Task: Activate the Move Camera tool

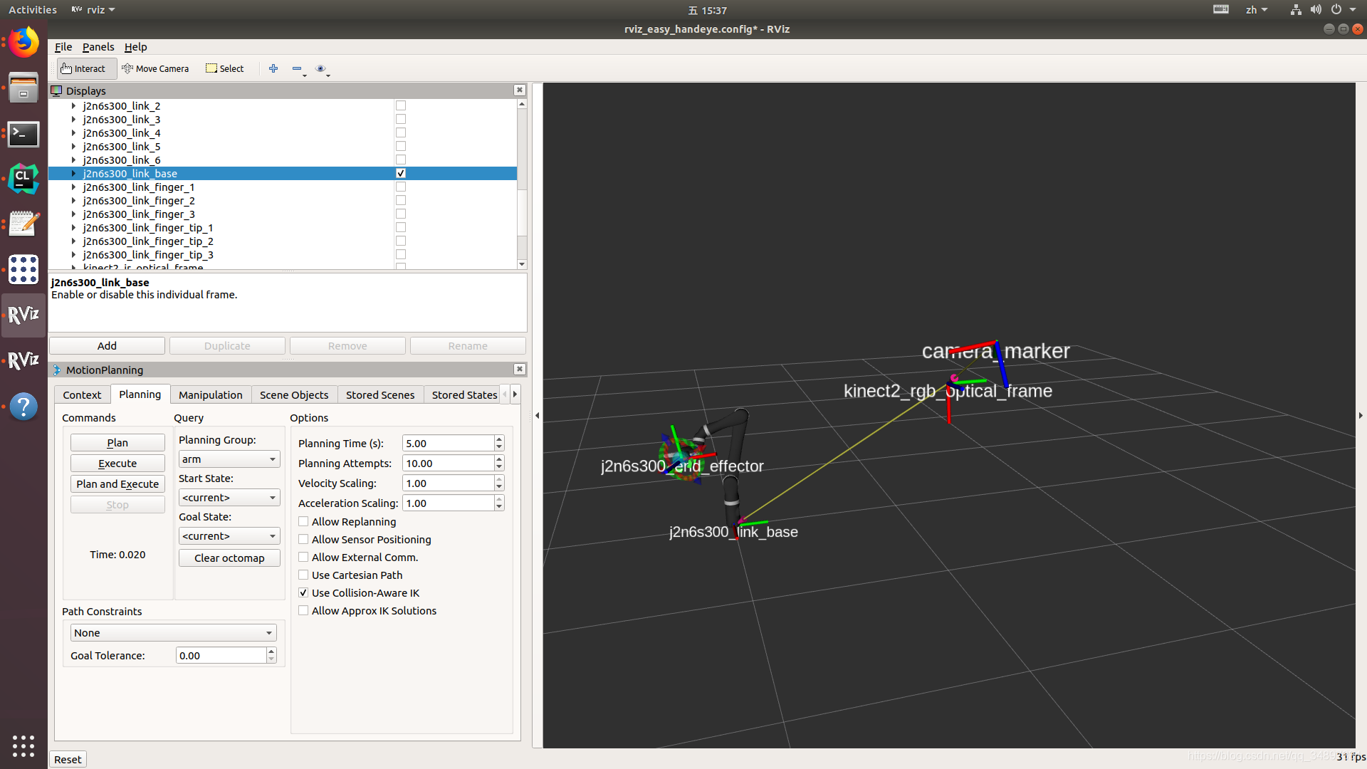Action: pos(156,68)
